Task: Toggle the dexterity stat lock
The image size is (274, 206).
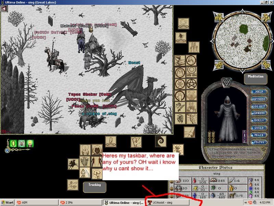Action: pyautogui.click(x=172, y=188)
